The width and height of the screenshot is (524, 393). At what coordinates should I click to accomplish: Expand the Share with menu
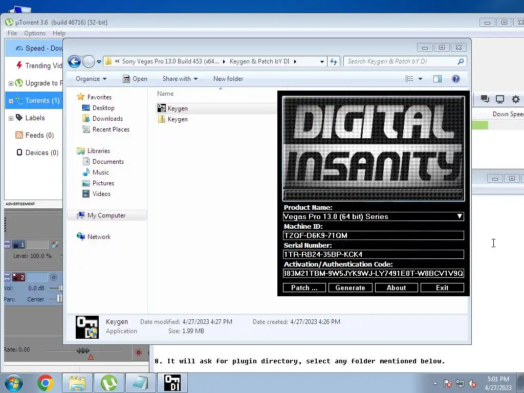[180, 79]
